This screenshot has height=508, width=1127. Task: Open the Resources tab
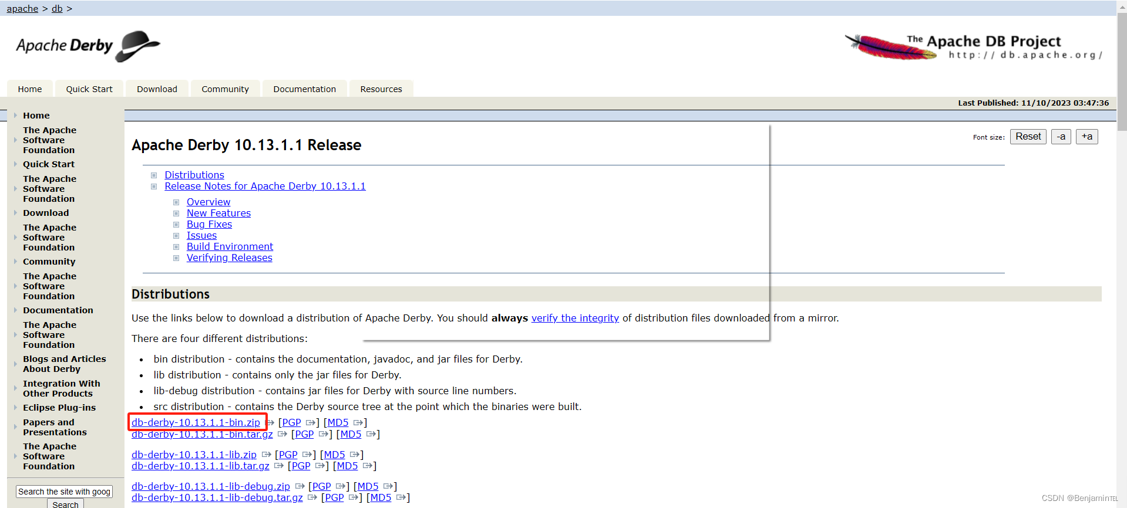click(x=381, y=89)
